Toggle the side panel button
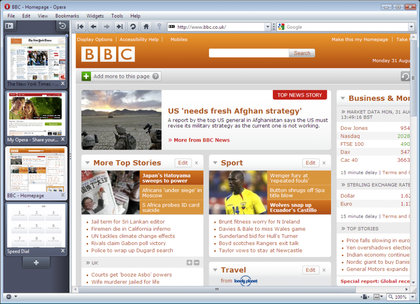 9,26
